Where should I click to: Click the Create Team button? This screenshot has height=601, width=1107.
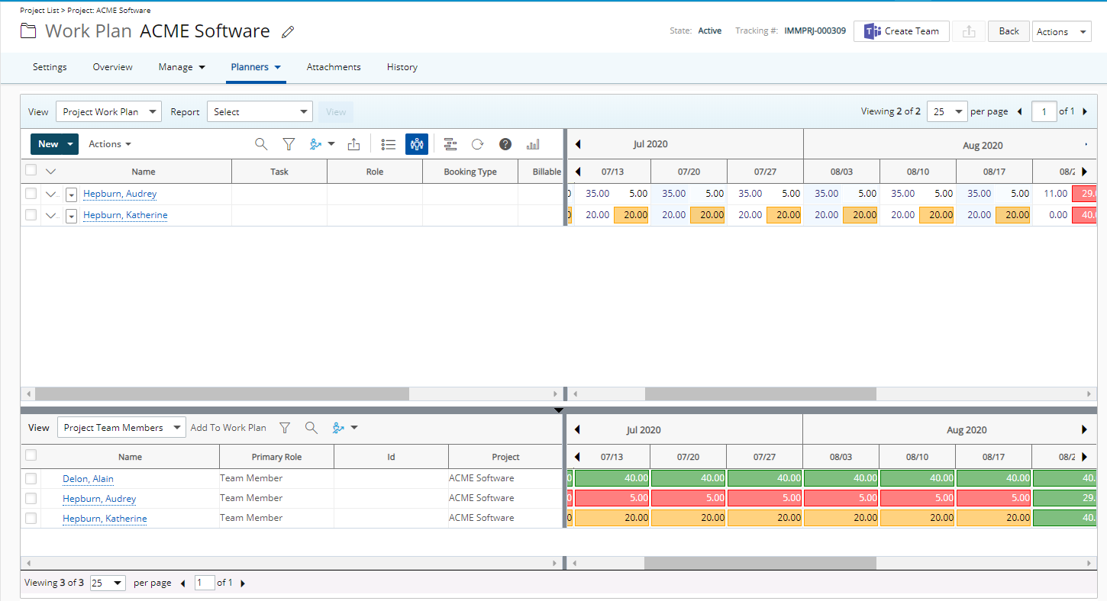[x=902, y=31]
